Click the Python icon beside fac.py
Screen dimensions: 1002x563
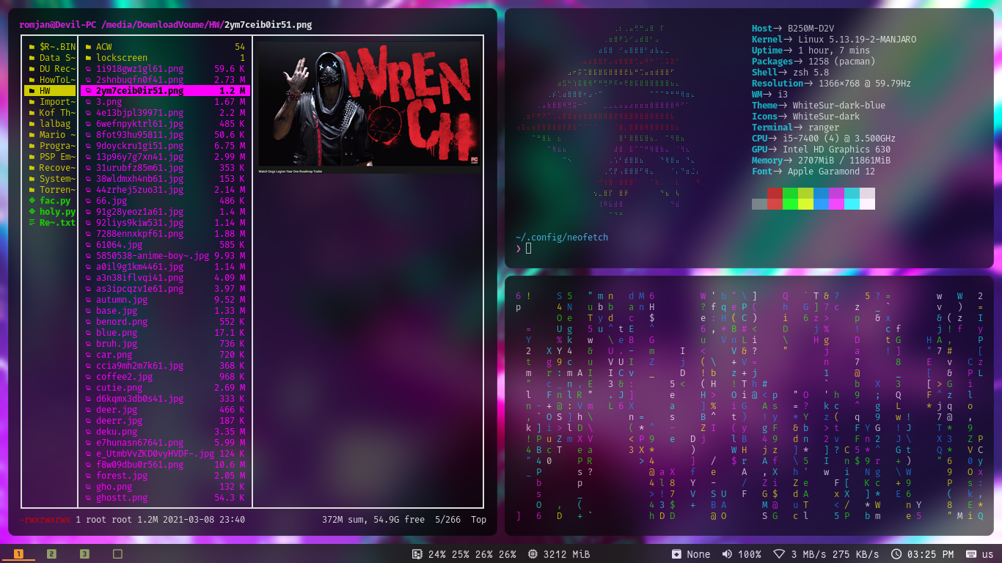click(32, 201)
